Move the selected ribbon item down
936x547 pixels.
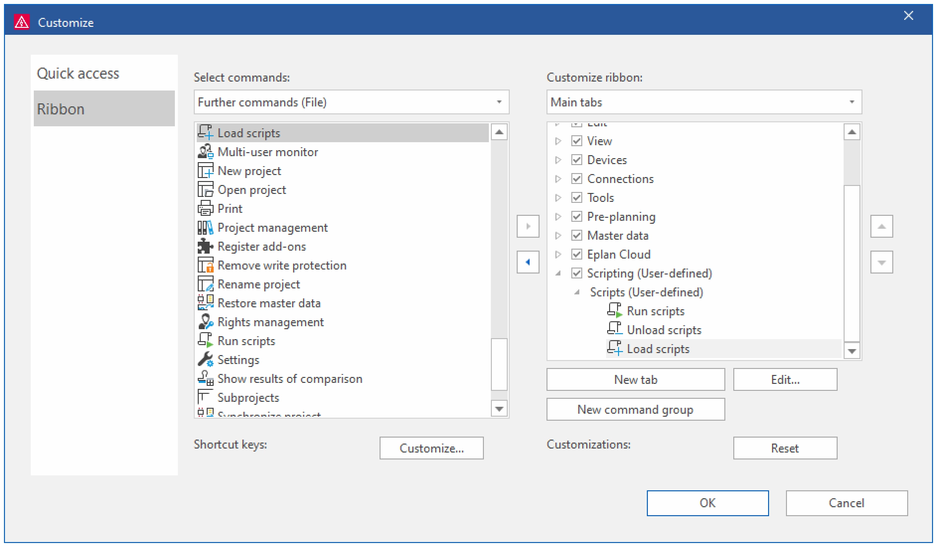[x=881, y=262]
